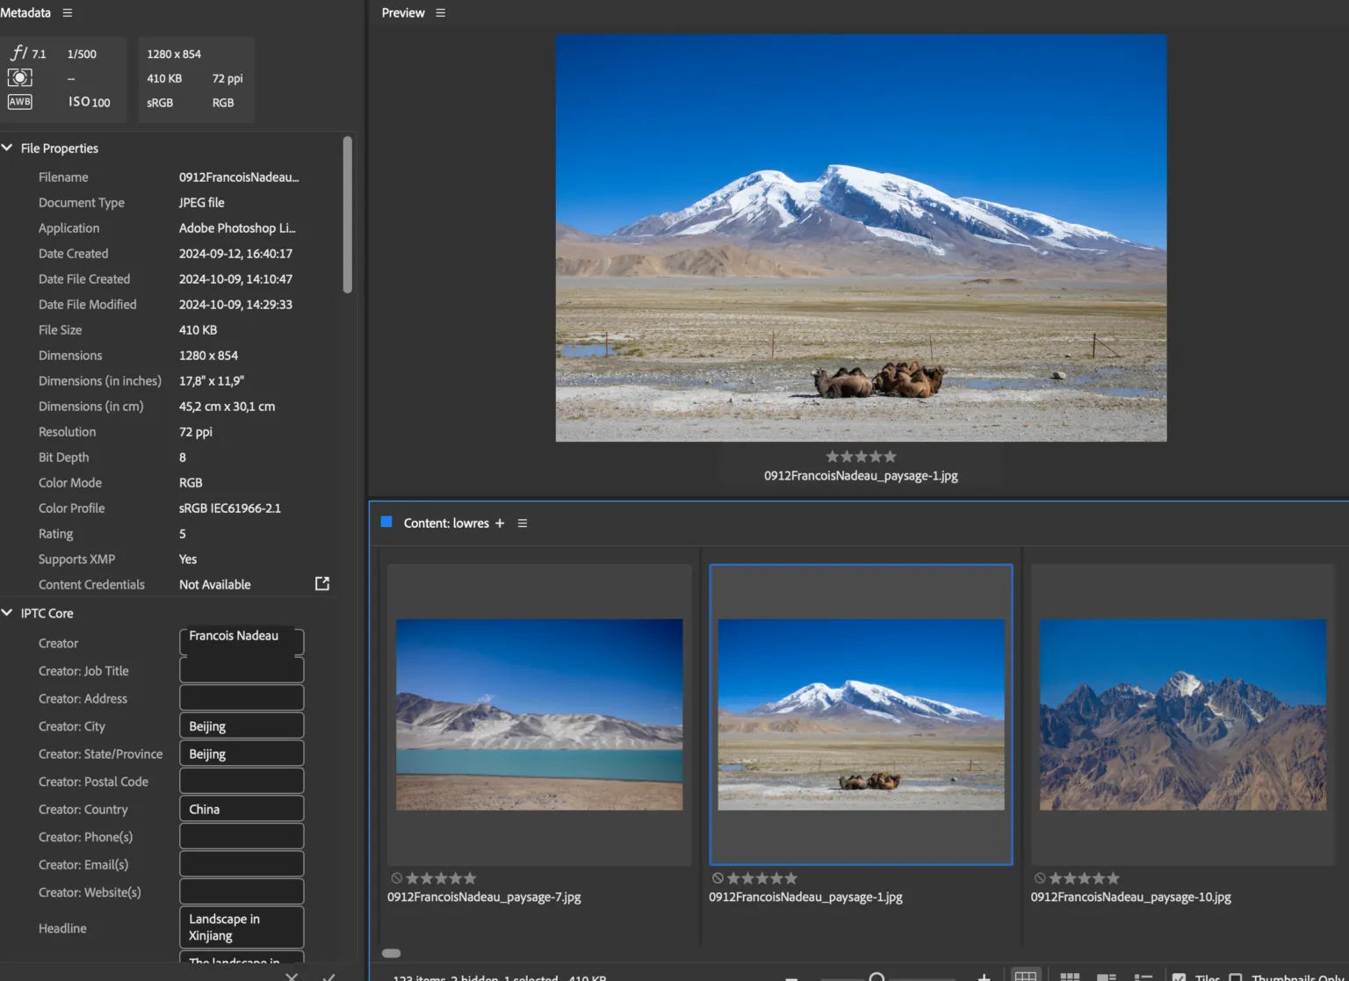Click the reject icon under paysage-1.jpg thumbnail
Viewport: 1349px width, 981px height.
(x=718, y=878)
